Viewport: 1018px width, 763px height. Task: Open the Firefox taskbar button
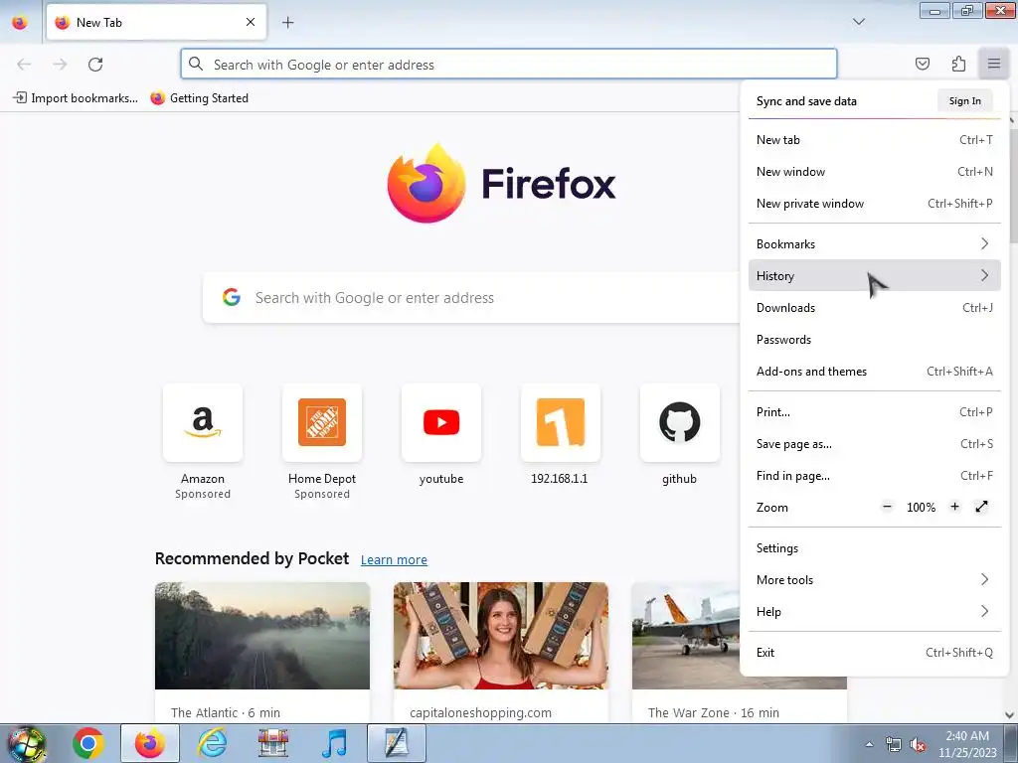coord(150,743)
